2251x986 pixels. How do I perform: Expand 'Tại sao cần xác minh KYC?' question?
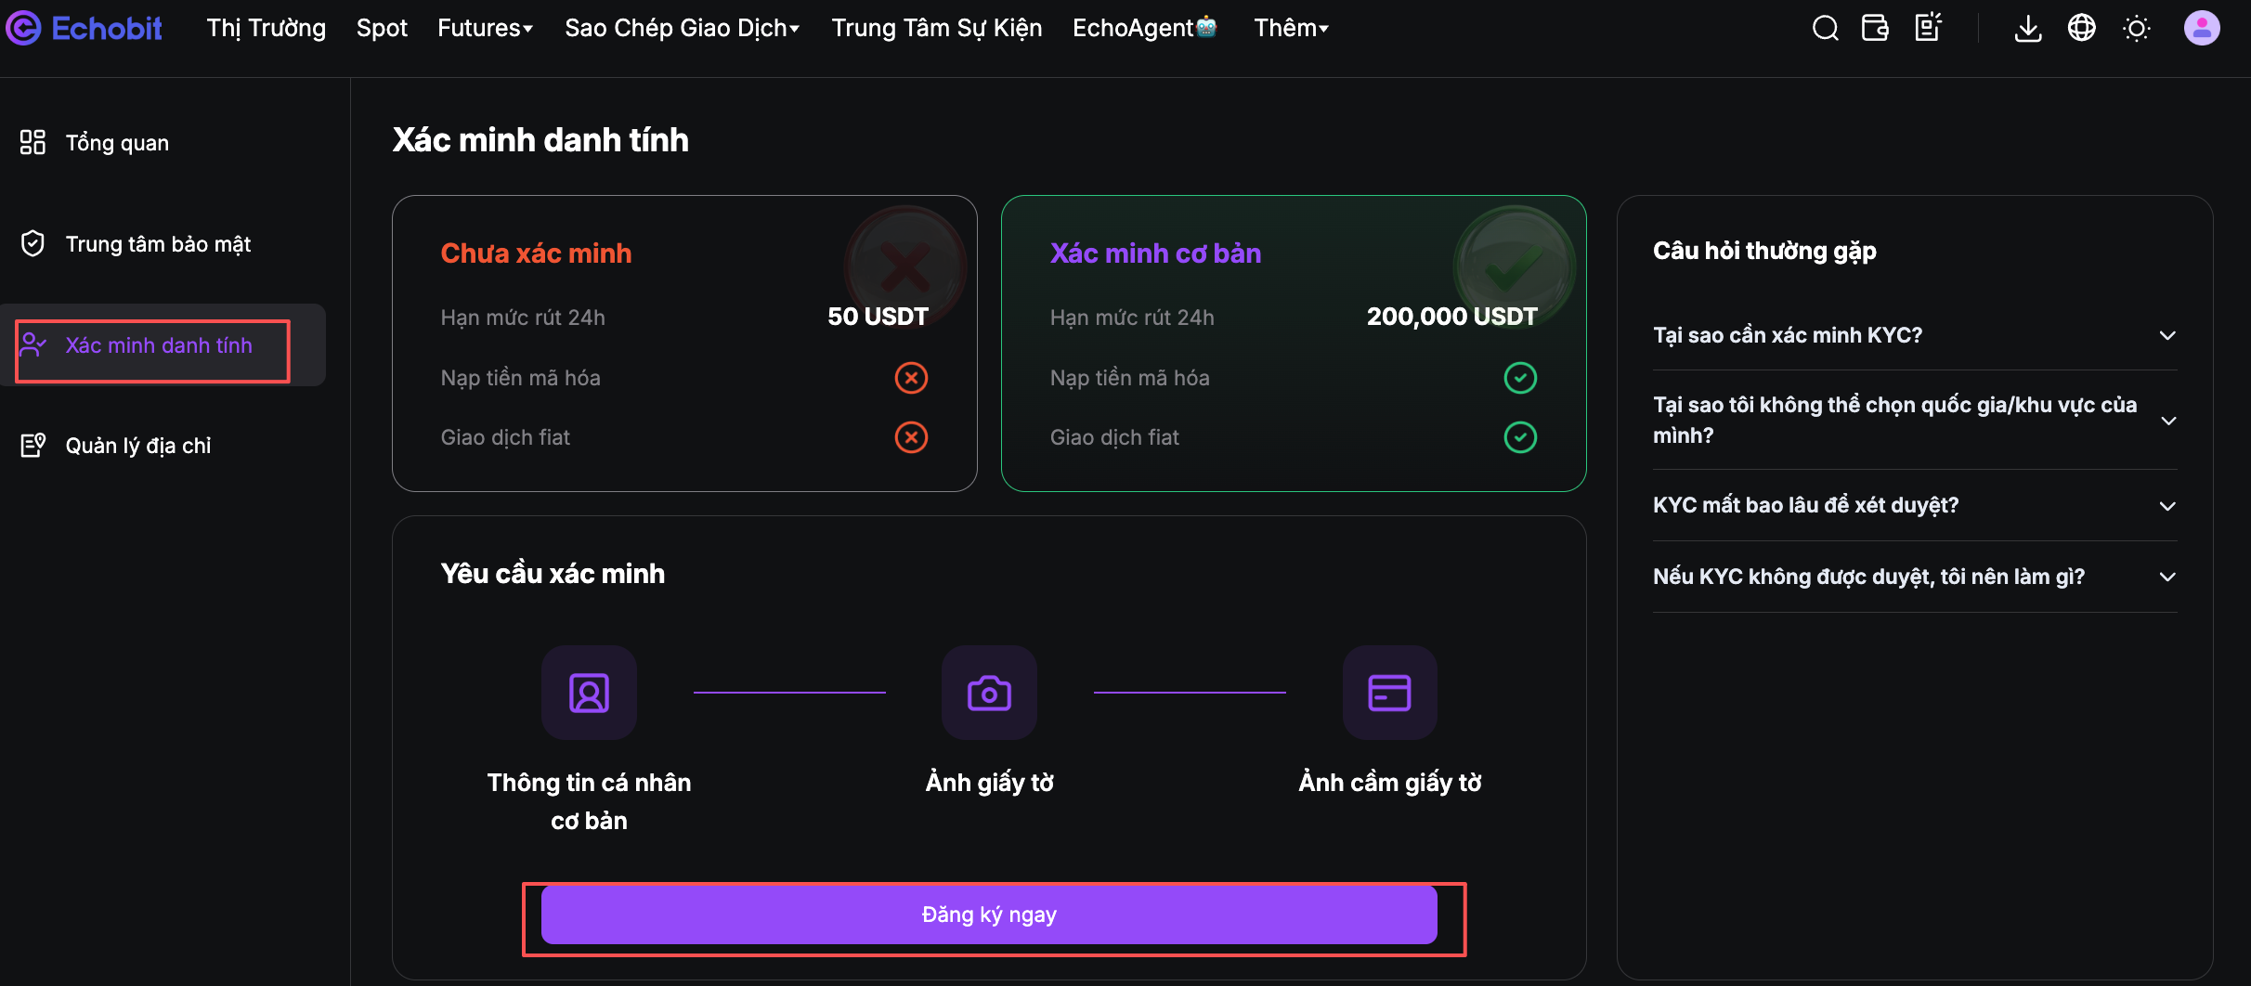click(x=1914, y=335)
